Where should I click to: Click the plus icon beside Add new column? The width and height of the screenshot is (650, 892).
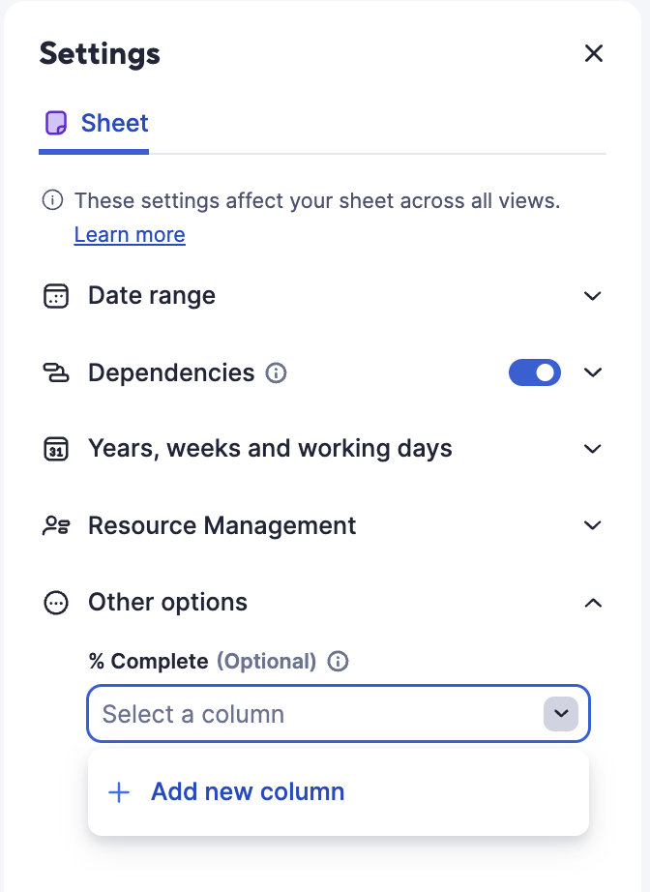[x=118, y=791]
